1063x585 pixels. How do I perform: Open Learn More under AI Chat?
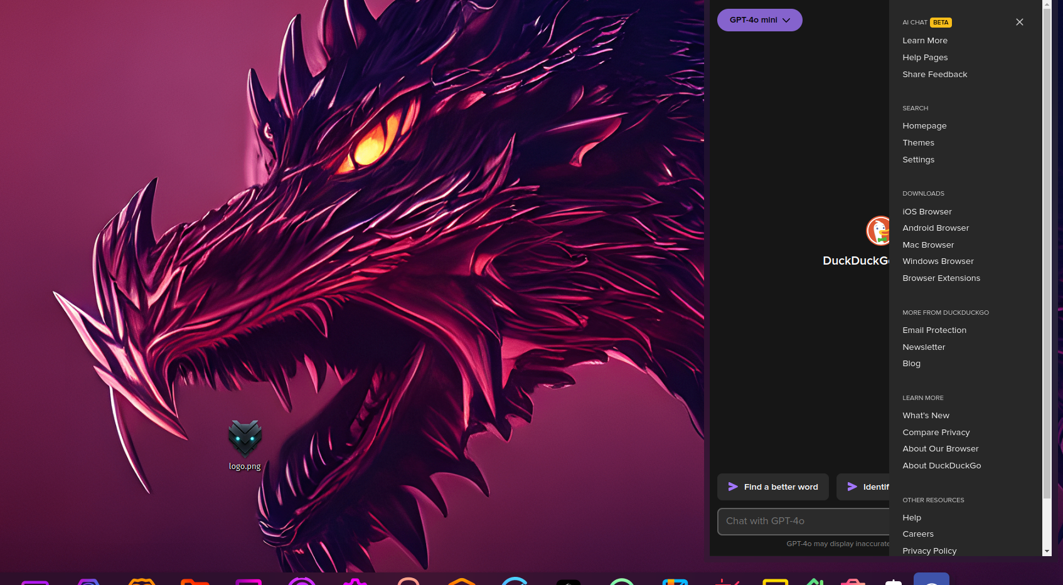925,41
